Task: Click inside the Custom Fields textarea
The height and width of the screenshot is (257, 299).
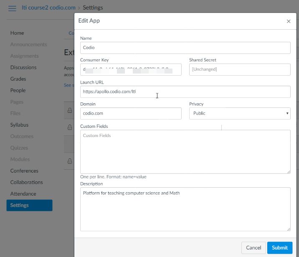Action: coord(185,152)
